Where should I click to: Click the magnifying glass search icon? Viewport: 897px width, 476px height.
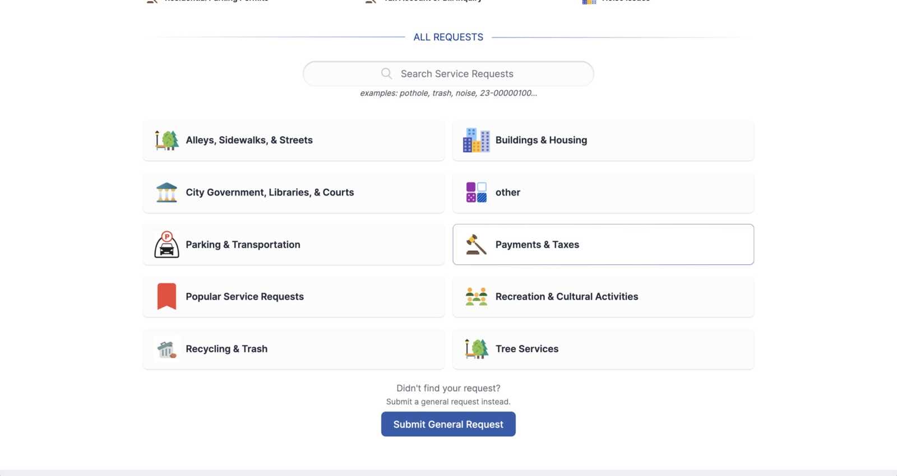coord(386,73)
